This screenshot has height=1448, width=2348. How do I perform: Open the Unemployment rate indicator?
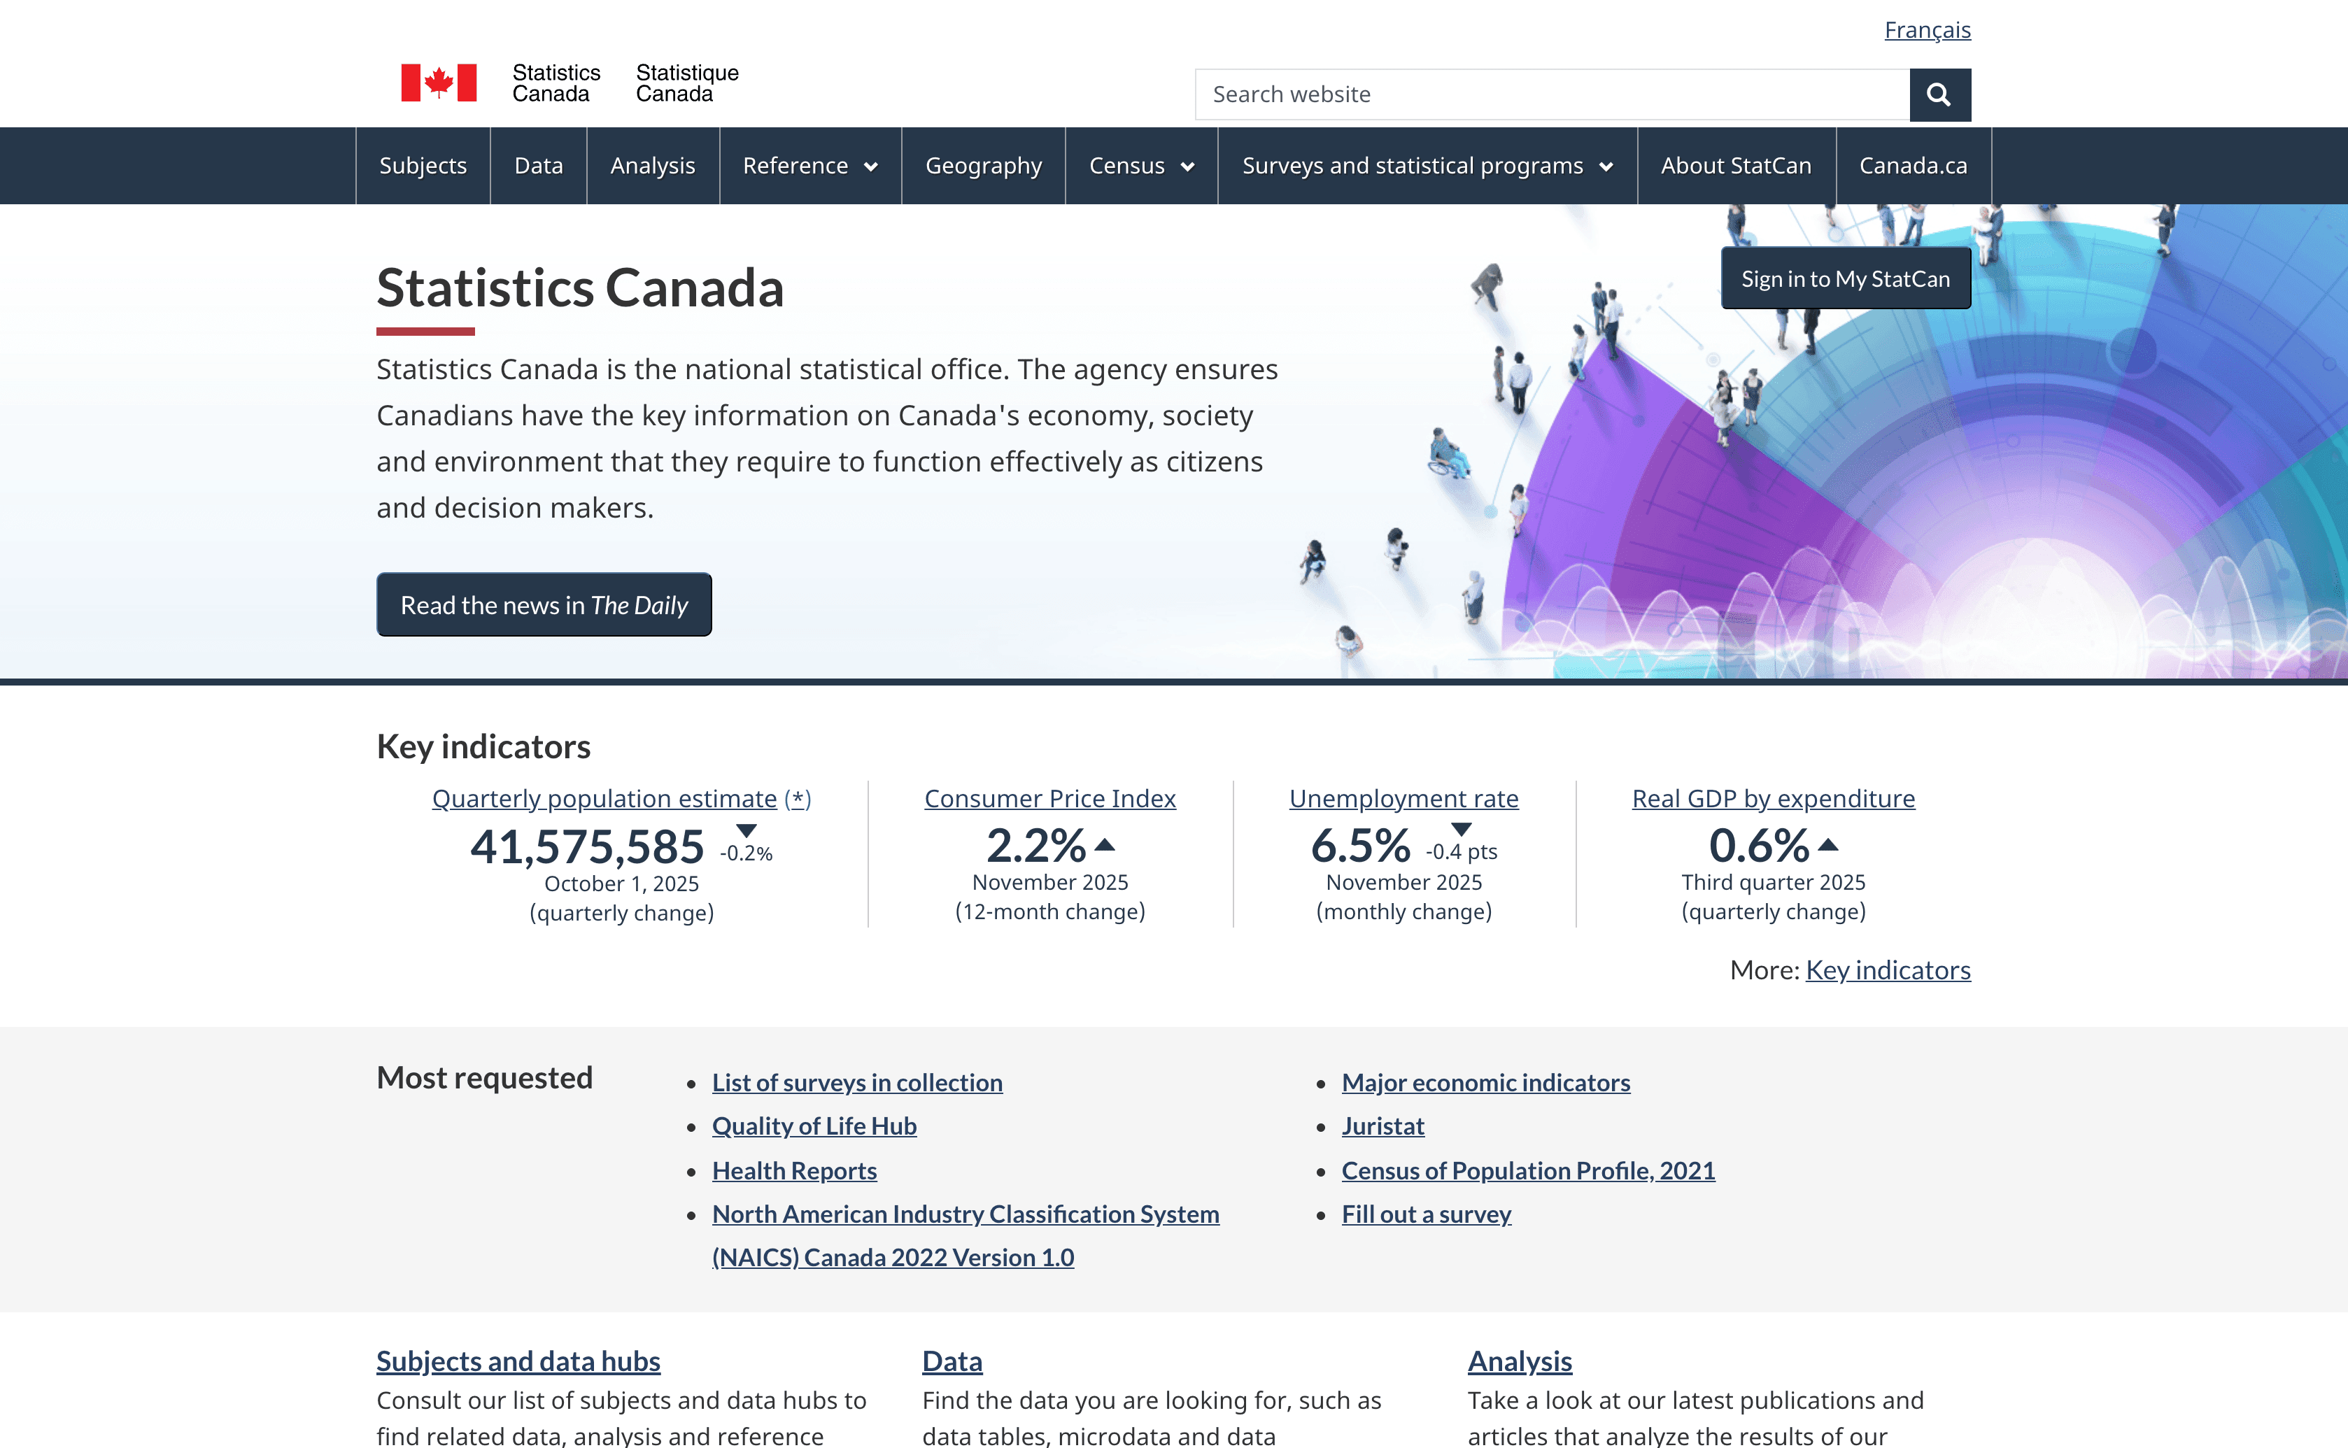pyautogui.click(x=1403, y=797)
